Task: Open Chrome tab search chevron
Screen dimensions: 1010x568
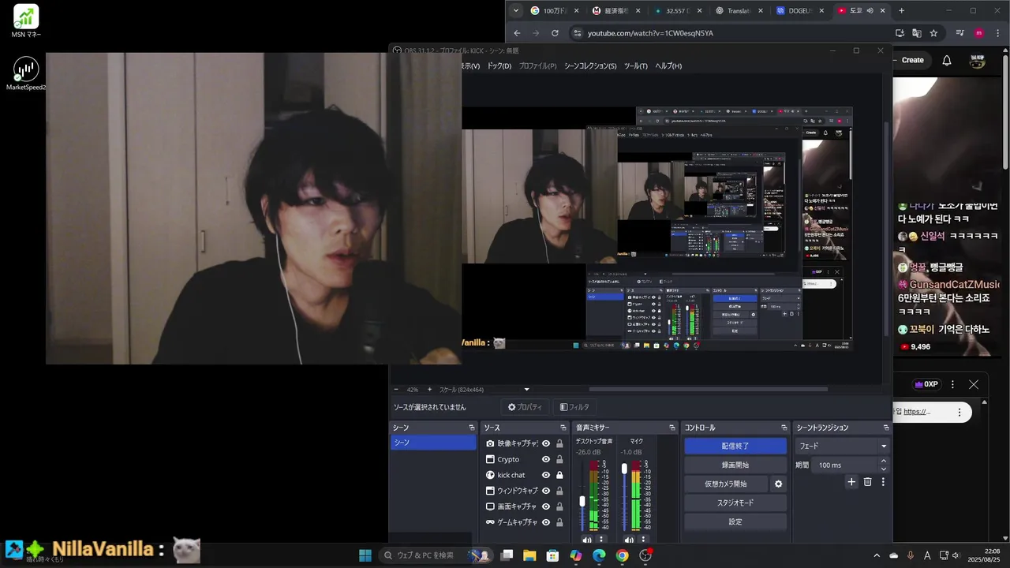Action: click(516, 10)
